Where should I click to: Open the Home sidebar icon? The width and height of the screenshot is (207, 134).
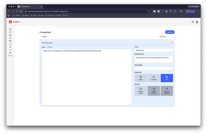click(x=10, y=29)
